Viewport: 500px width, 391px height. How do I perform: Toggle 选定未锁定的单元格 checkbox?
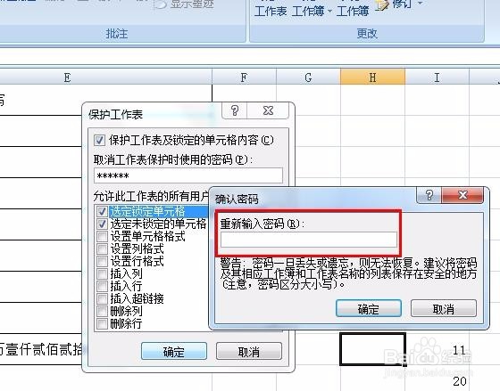[102, 224]
